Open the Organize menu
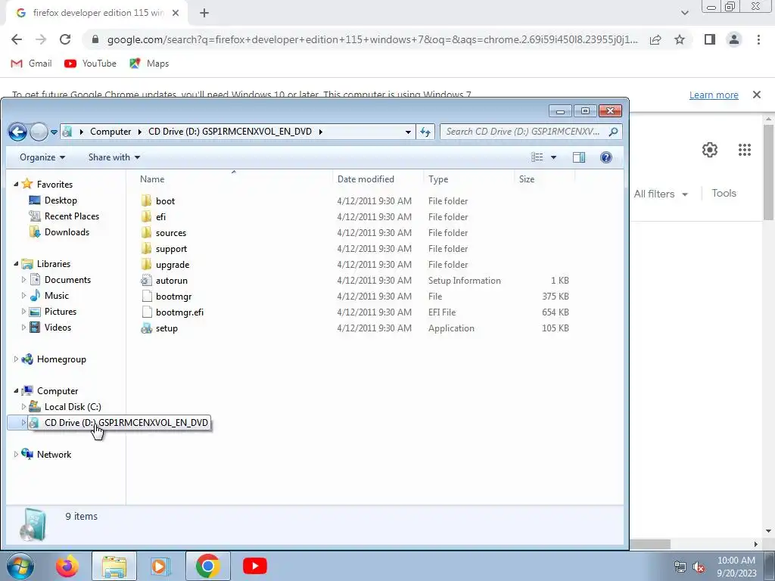775x581 pixels. click(x=42, y=157)
